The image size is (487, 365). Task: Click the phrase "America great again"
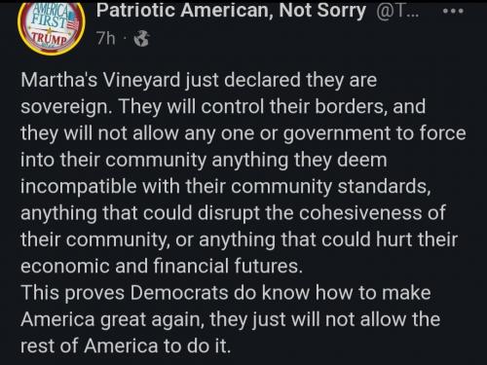[113, 319]
